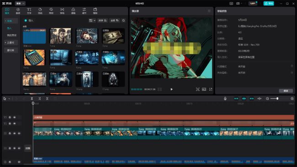Select the Media tab icon

point(7,11)
